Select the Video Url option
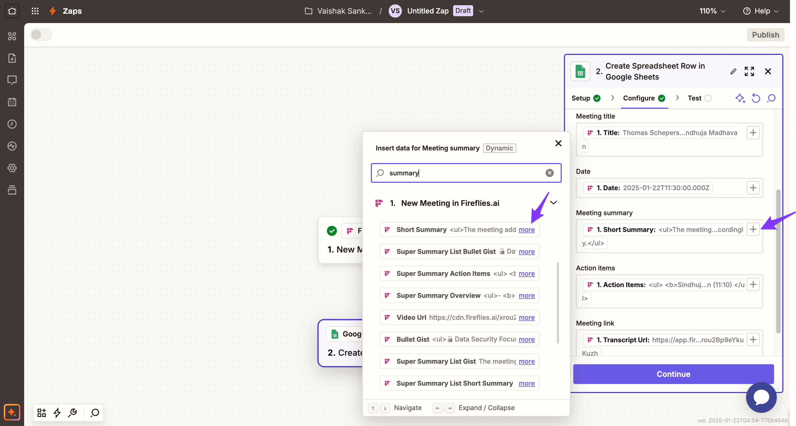The height and width of the screenshot is (426, 796). [459, 317]
